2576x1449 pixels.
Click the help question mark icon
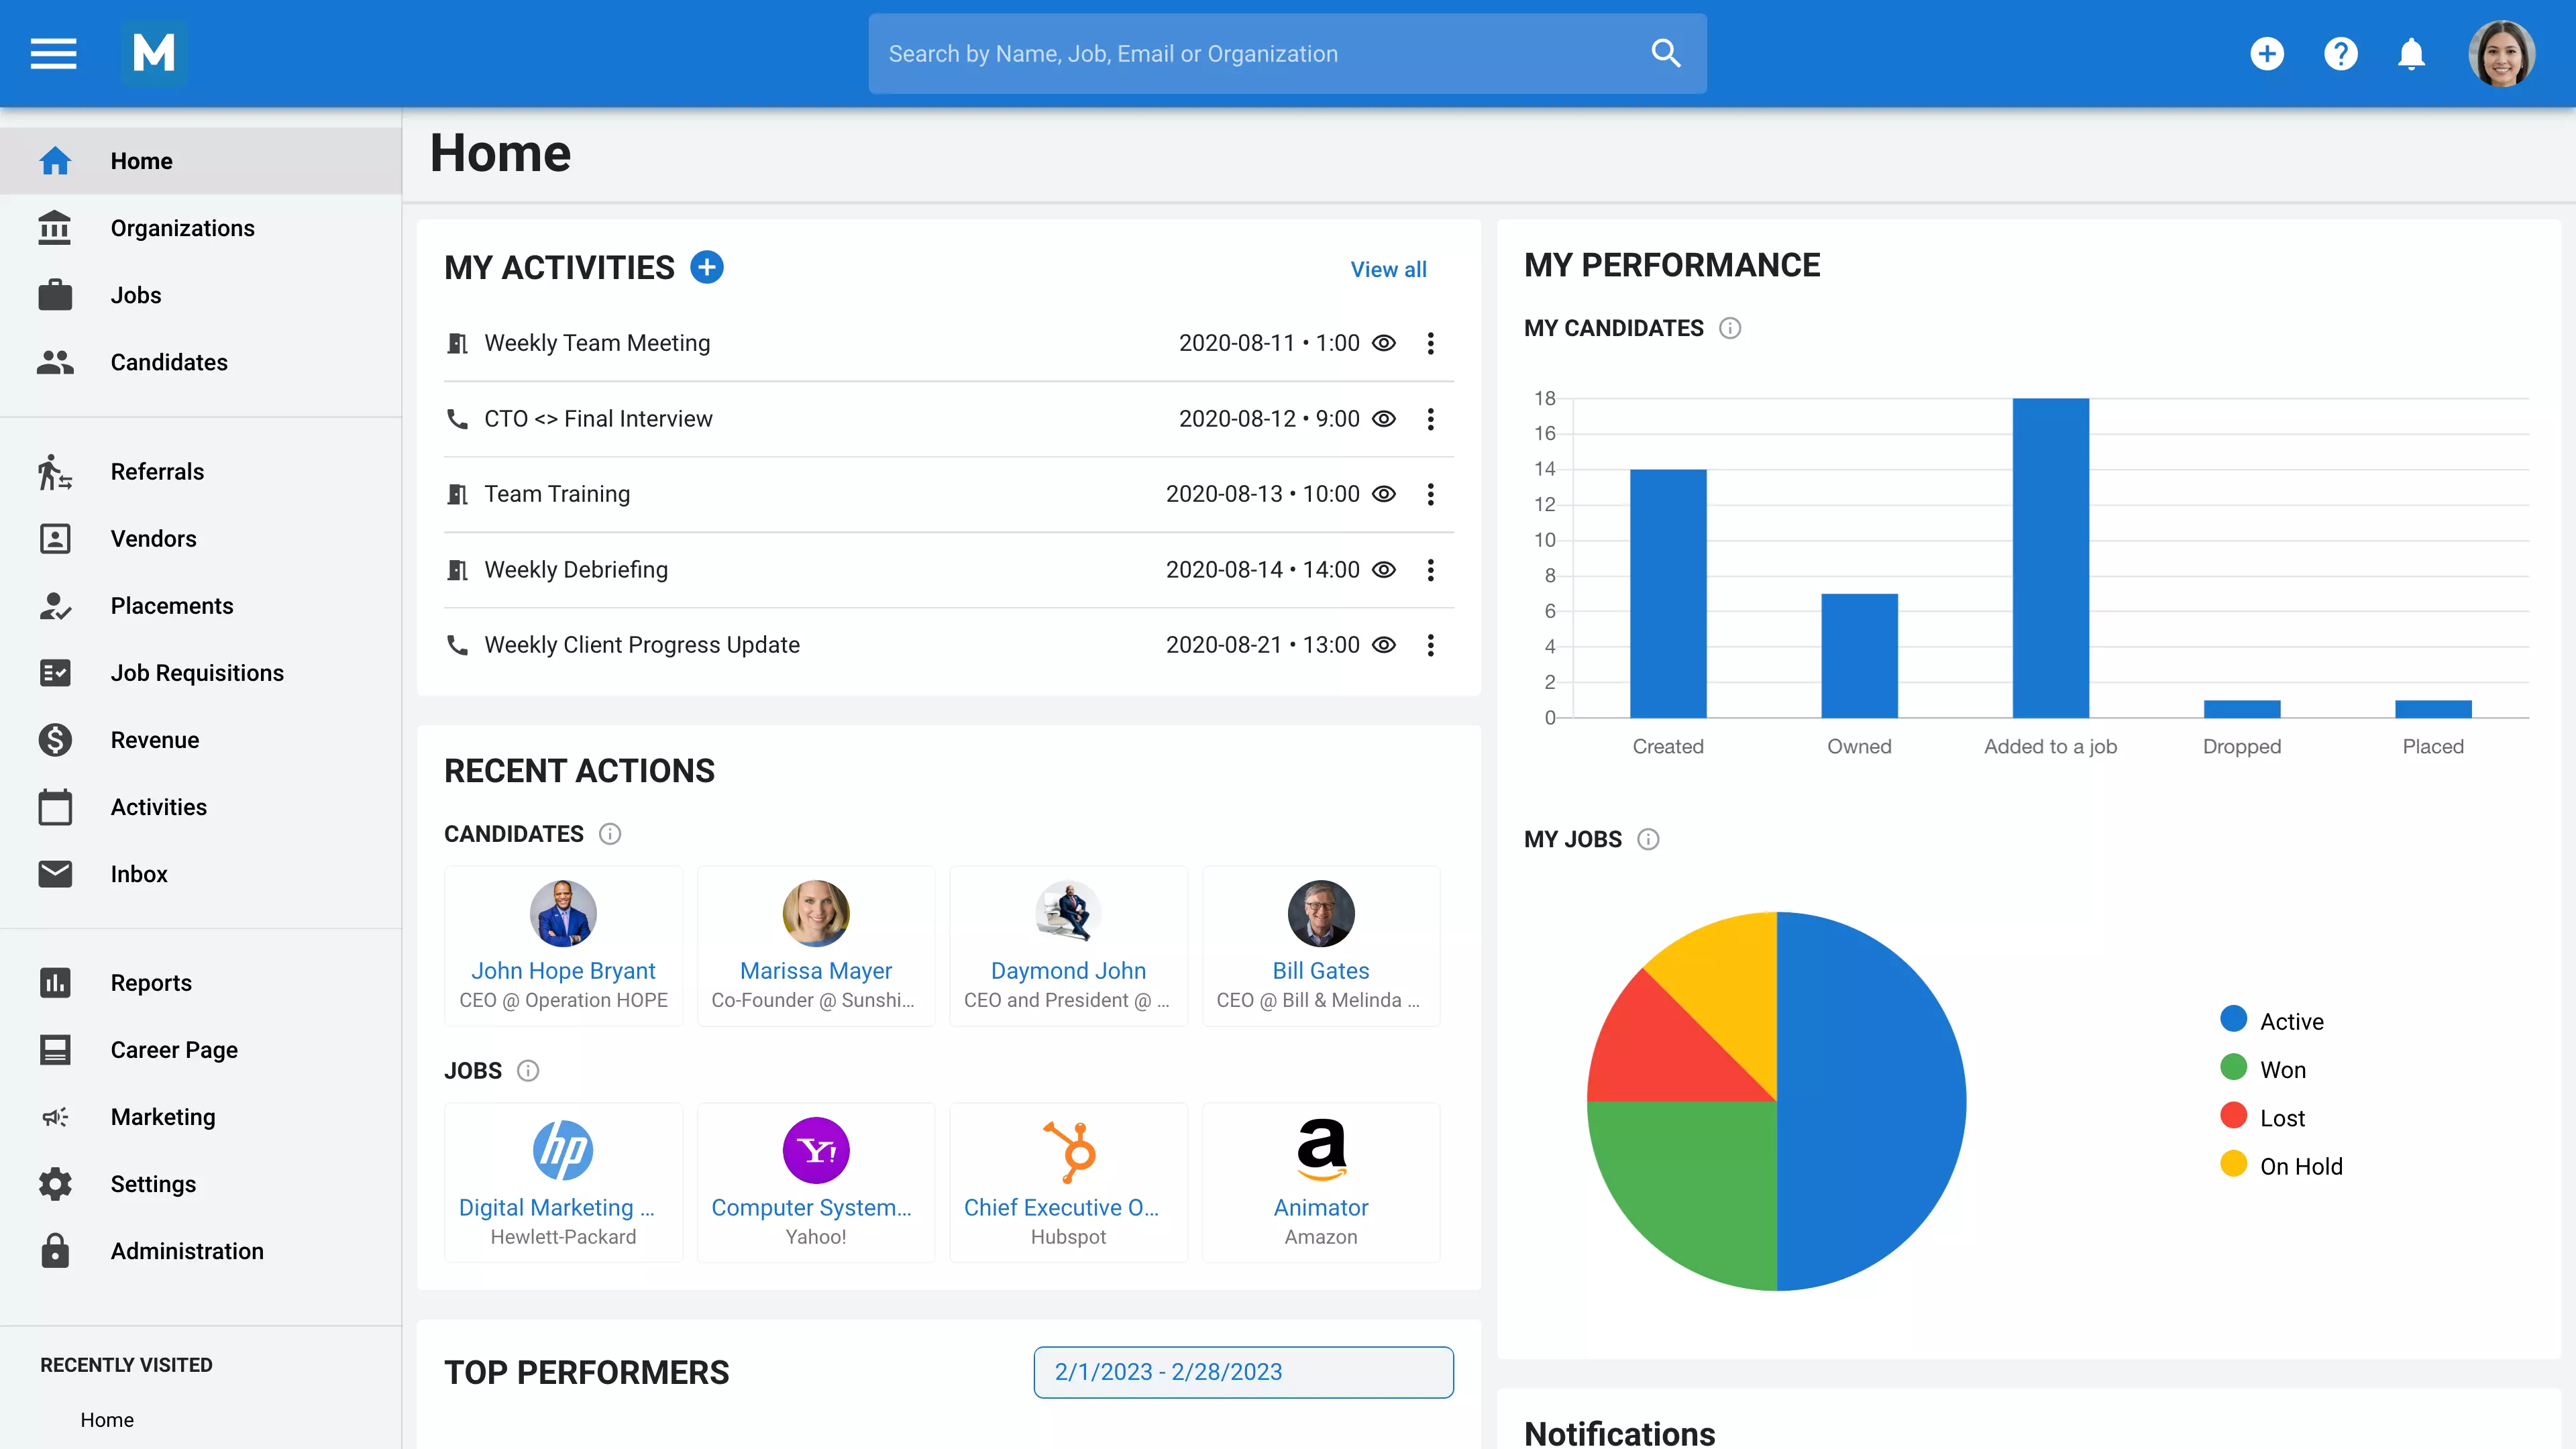pos(2340,53)
